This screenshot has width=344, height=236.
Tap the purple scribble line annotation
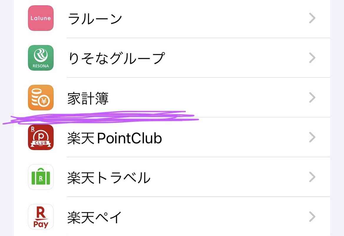[x=101, y=117]
